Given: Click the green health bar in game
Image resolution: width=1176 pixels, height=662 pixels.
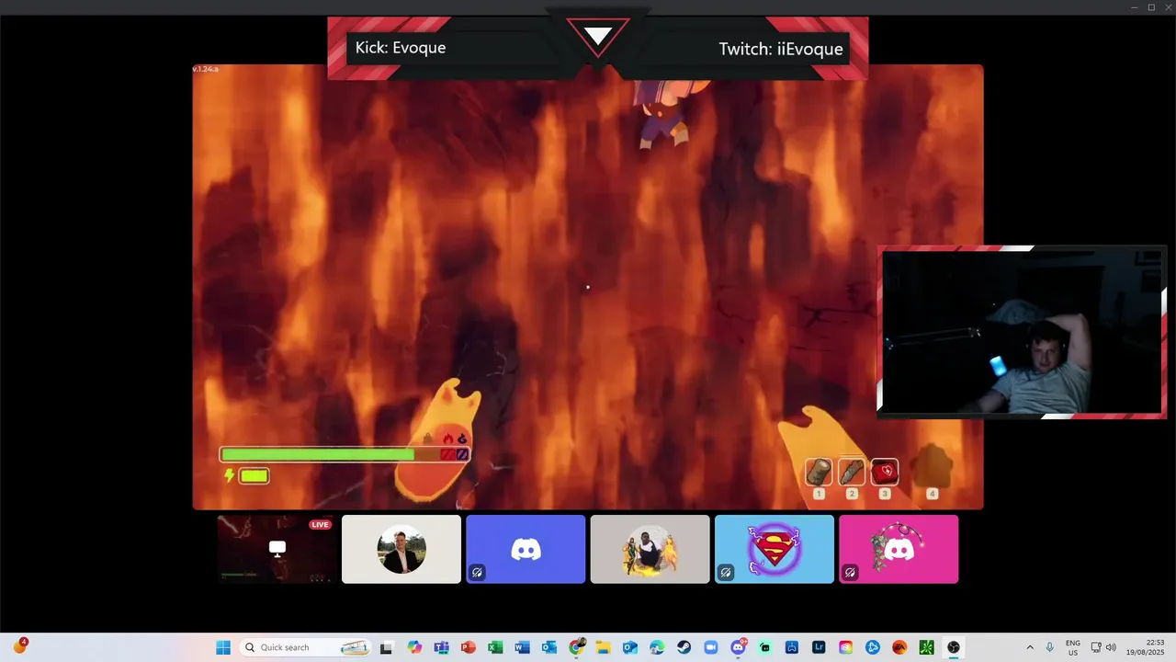Looking at the screenshot, I should pos(318,454).
